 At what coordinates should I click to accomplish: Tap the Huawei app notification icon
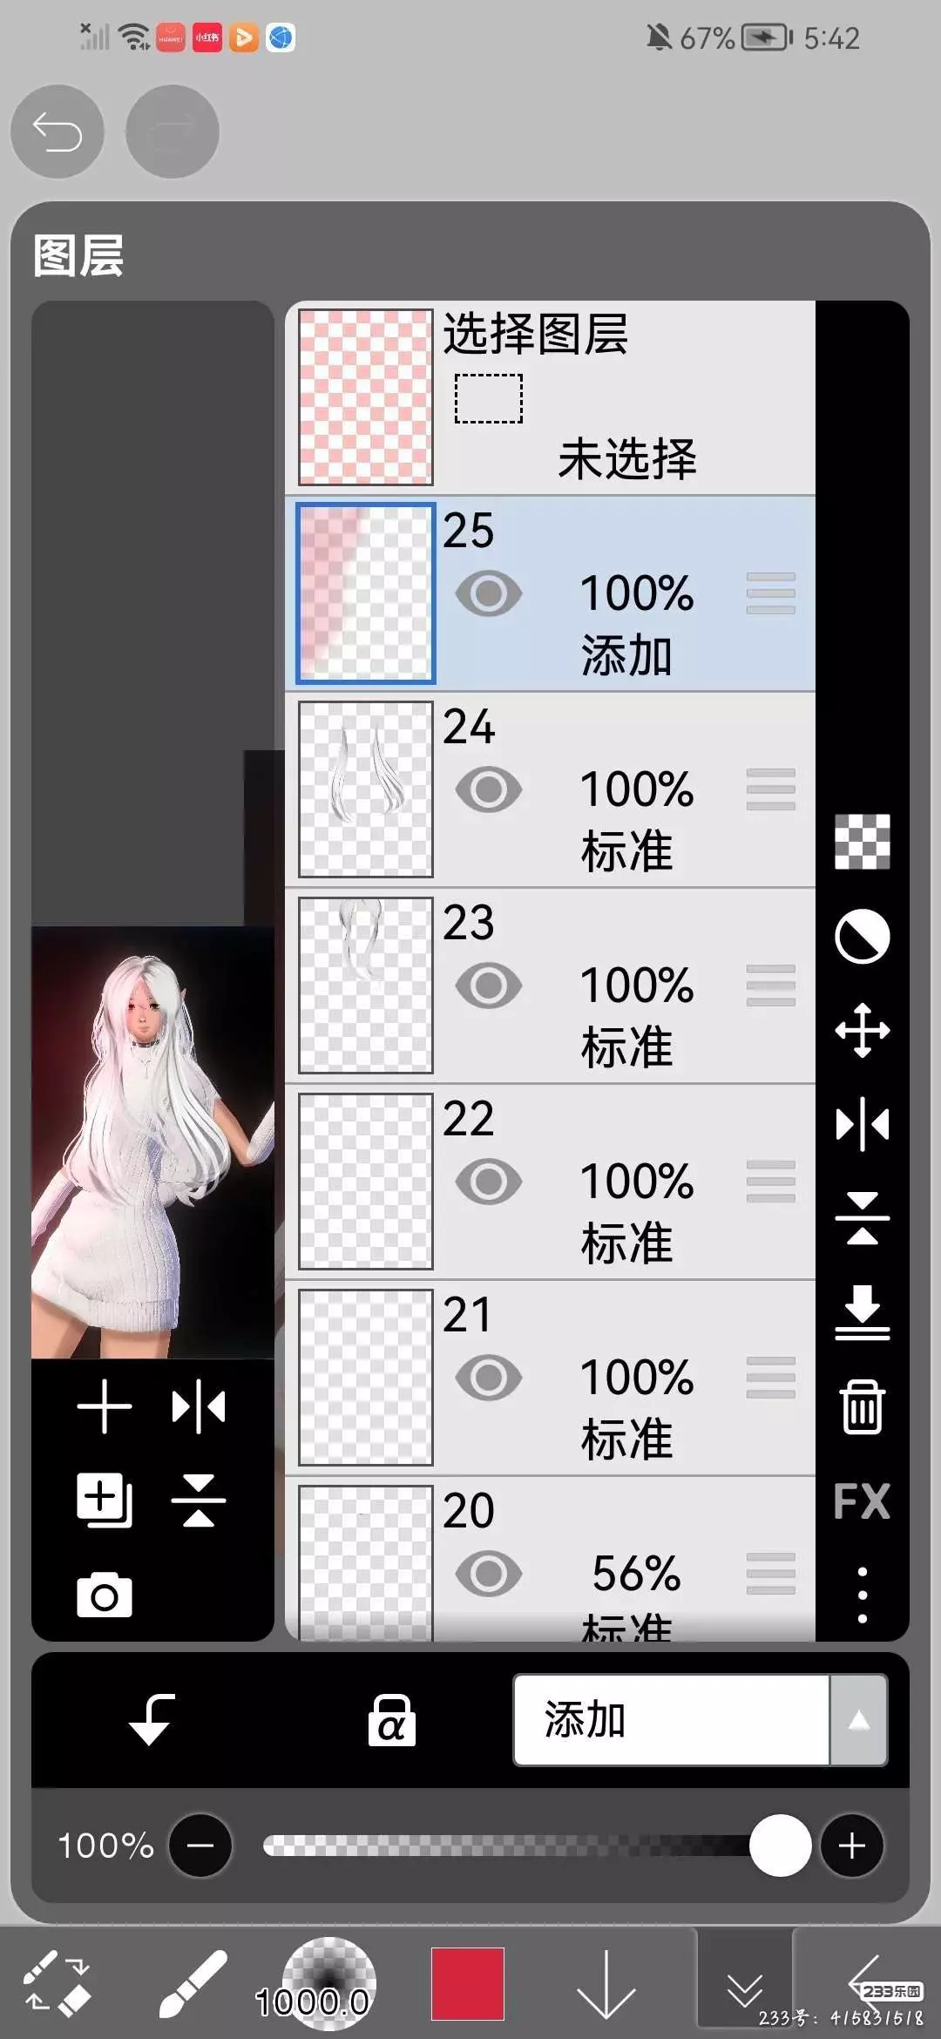pos(171,37)
